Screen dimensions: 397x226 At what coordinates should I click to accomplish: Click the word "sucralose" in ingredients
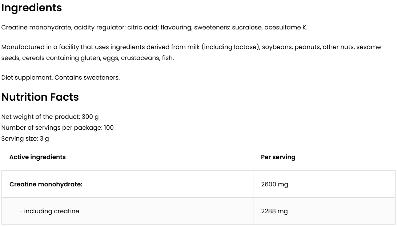[x=246, y=28]
